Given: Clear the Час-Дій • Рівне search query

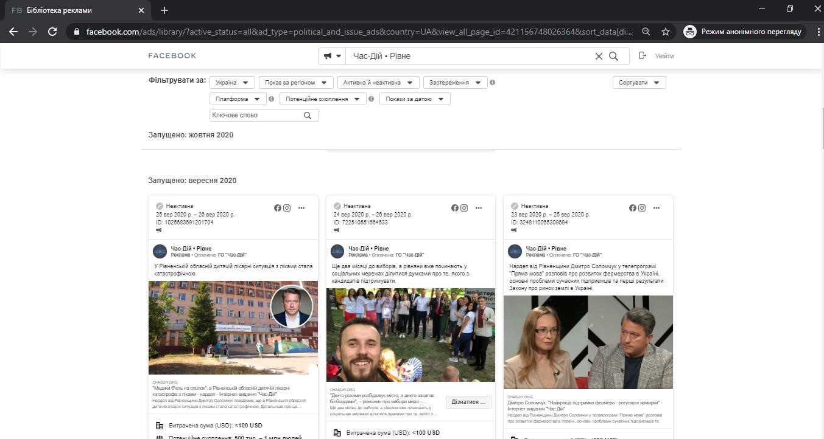Looking at the screenshot, I should [x=599, y=56].
